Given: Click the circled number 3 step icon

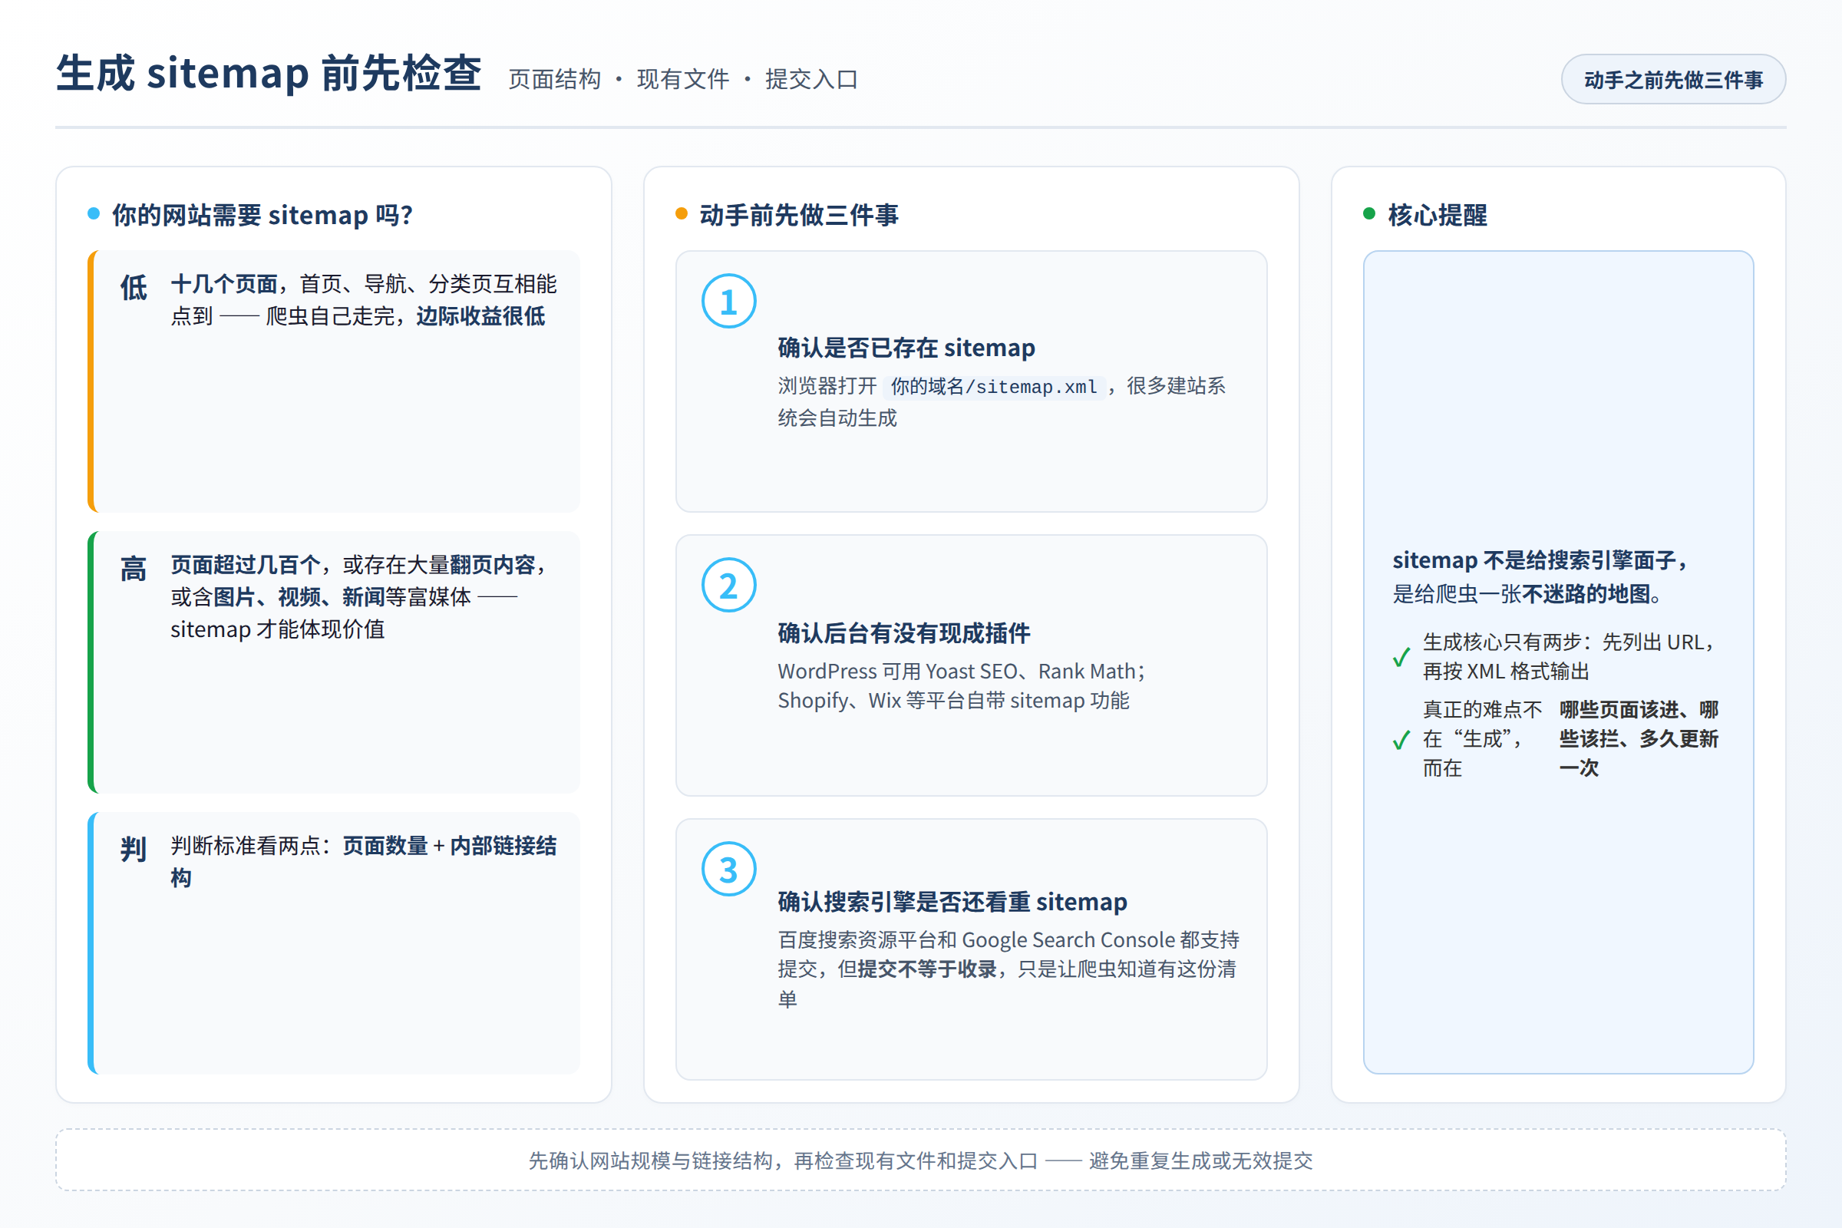Looking at the screenshot, I should click(x=728, y=870).
